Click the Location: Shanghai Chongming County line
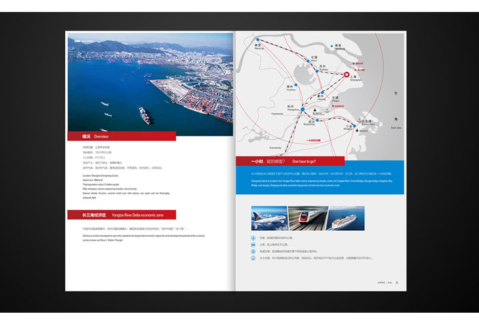Screen dimensions: 479x326 [100, 176]
